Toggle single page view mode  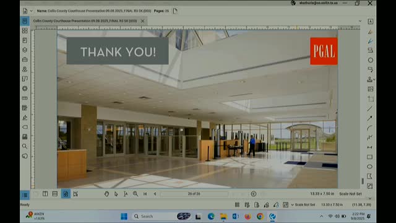[x=66, y=194]
